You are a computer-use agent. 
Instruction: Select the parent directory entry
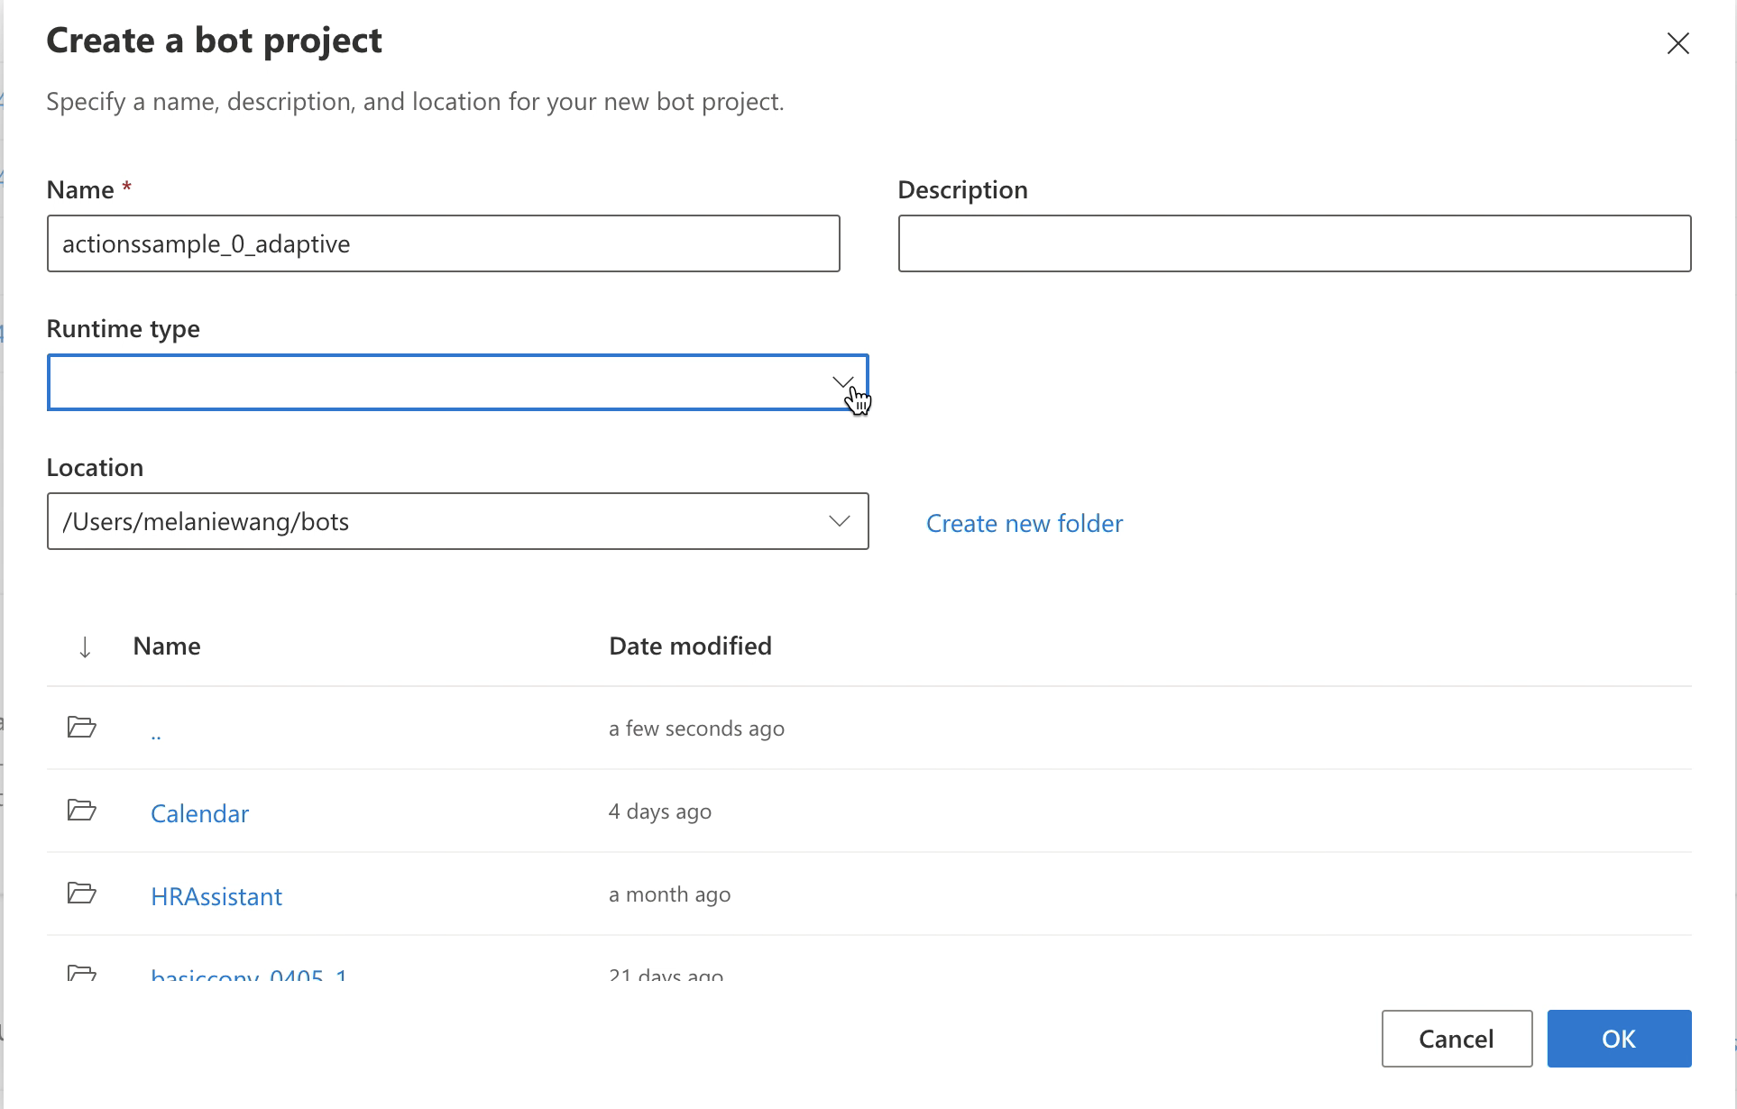point(157,730)
